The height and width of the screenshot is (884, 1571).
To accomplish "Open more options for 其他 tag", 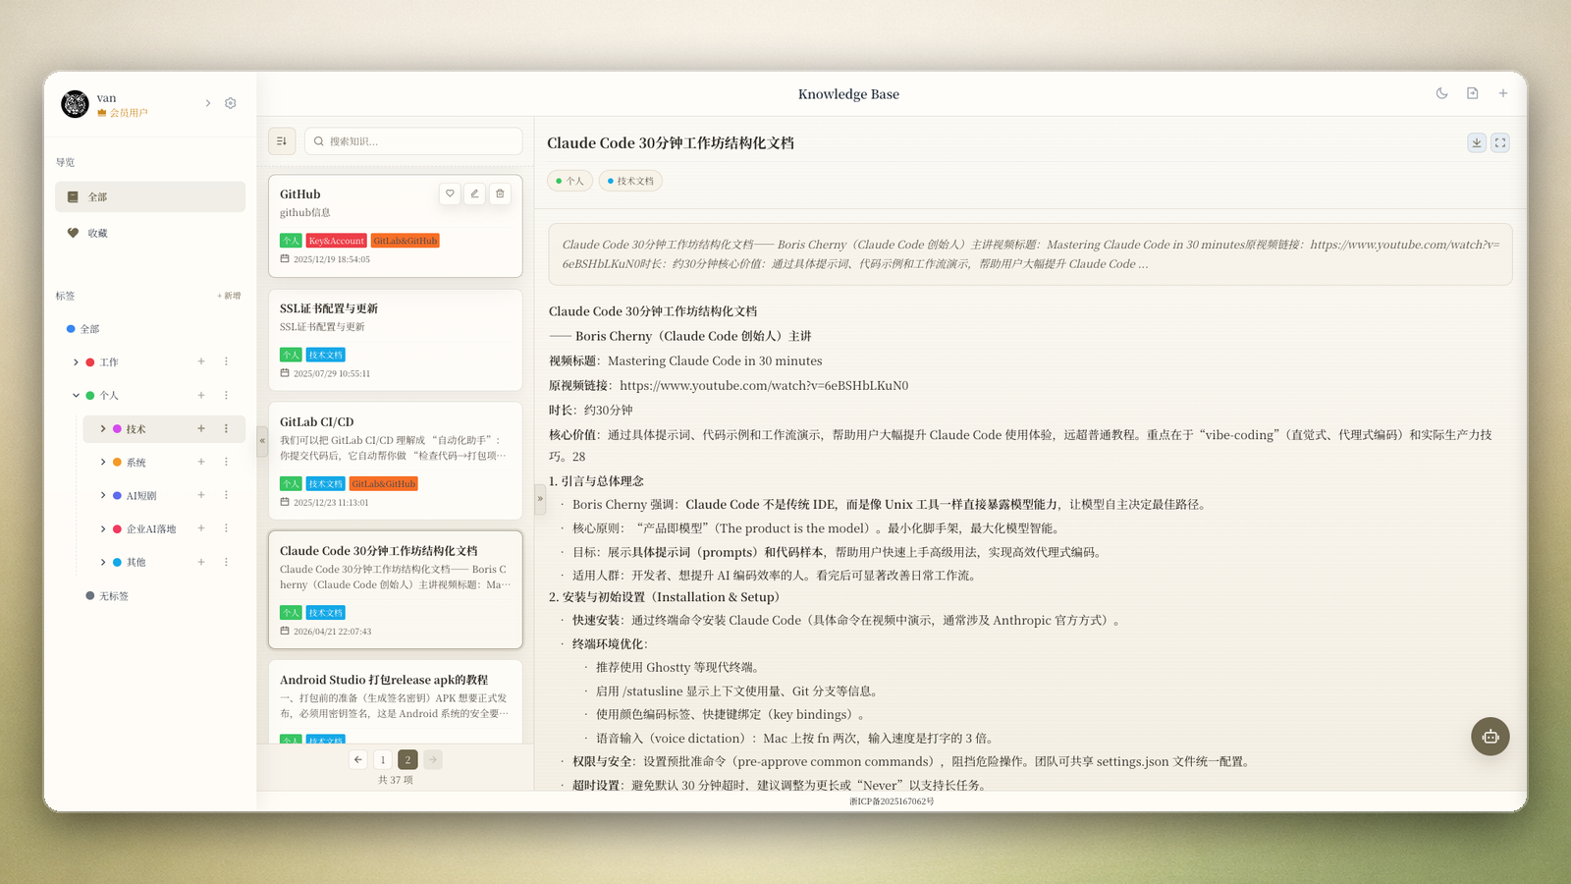I will click(226, 562).
